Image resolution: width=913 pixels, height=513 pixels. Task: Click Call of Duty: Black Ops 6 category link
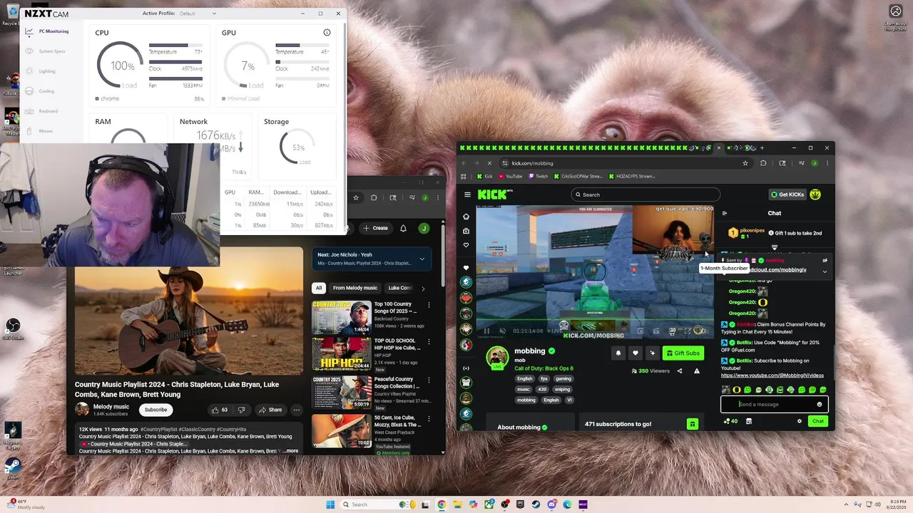(544, 368)
